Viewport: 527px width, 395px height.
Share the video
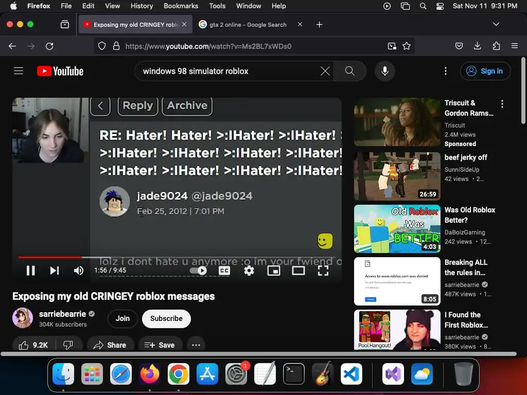coord(110,345)
